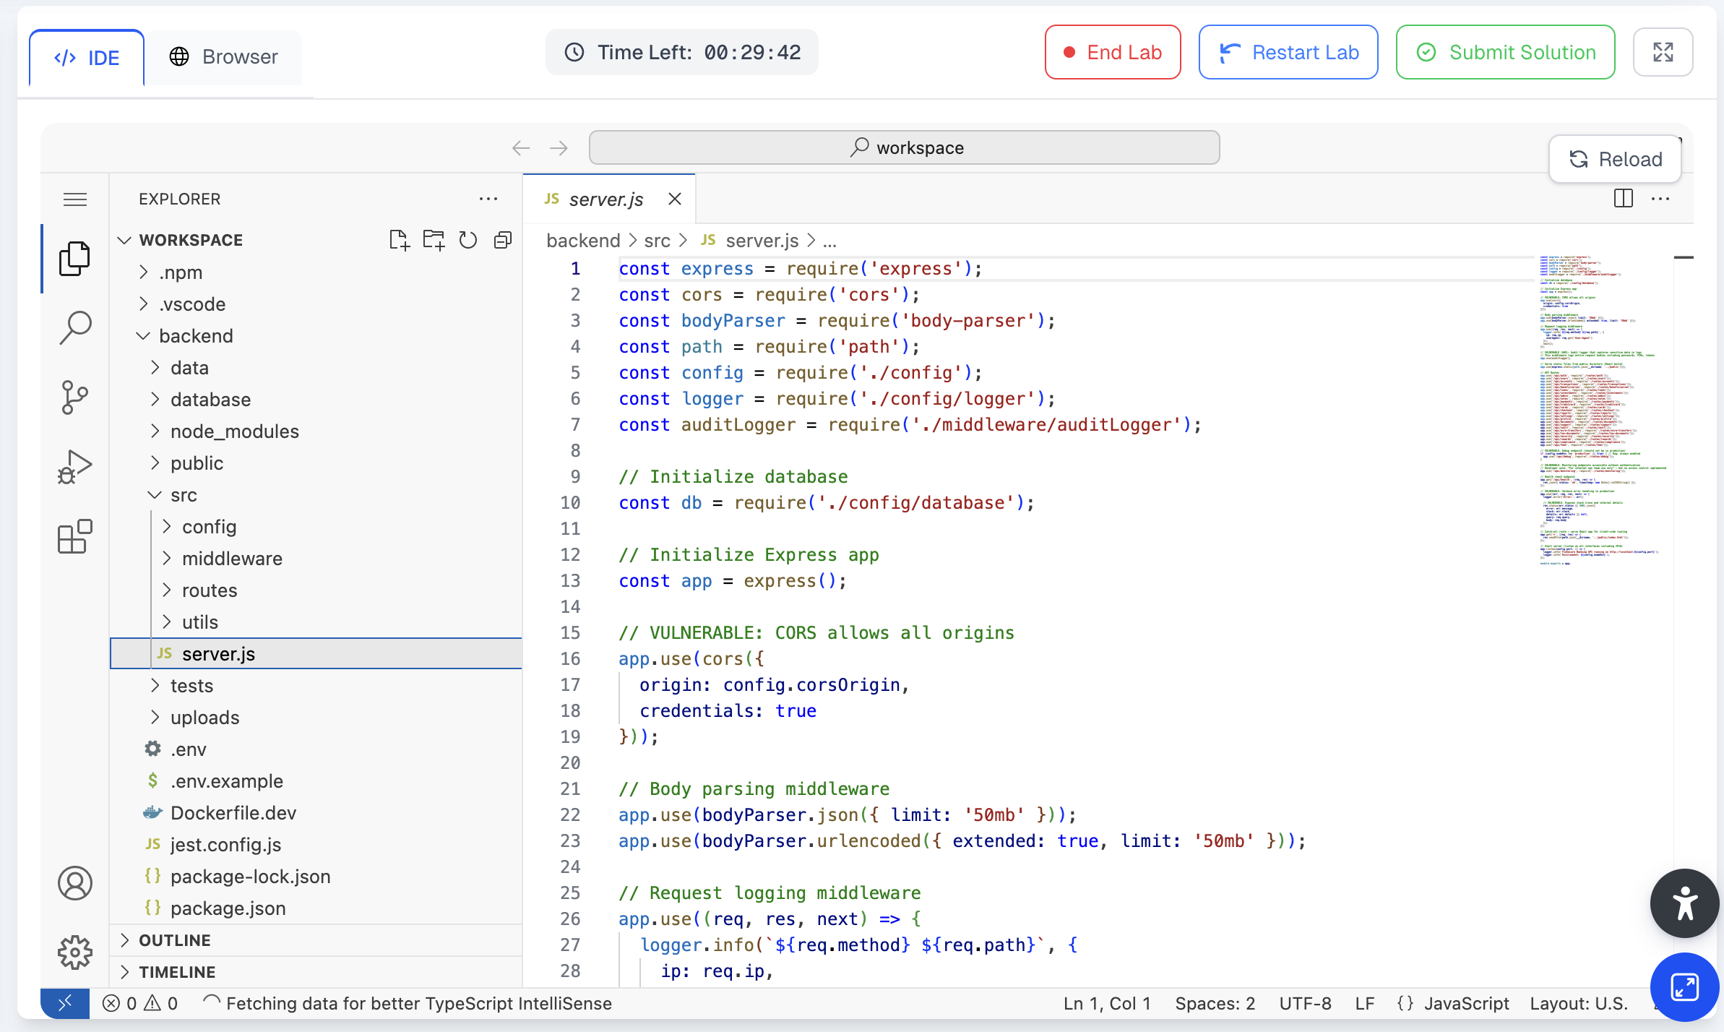1724x1032 pixels.
Task: Open the accessibility widget
Action: [1684, 903]
